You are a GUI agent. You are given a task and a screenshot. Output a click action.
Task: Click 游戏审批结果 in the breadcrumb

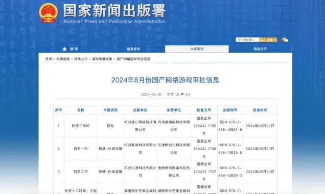[x=102, y=59]
